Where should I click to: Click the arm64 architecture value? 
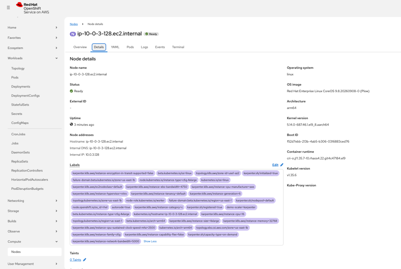coord(291,108)
